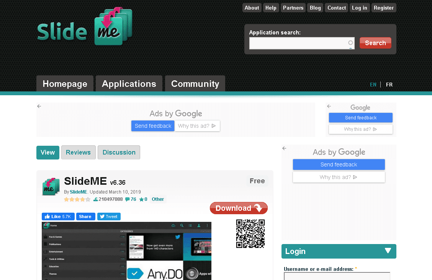The width and height of the screenshot is (432, 280).
Task: Click the back arrow in top banner ad
Action: coord(39,106)
